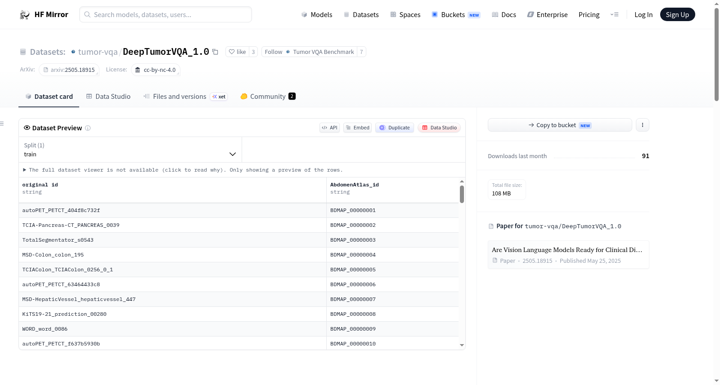This screenshot has height=385, width=720.
Task: Open the Are Vision Language Models paper card
Action: click(x=568, y=255)
